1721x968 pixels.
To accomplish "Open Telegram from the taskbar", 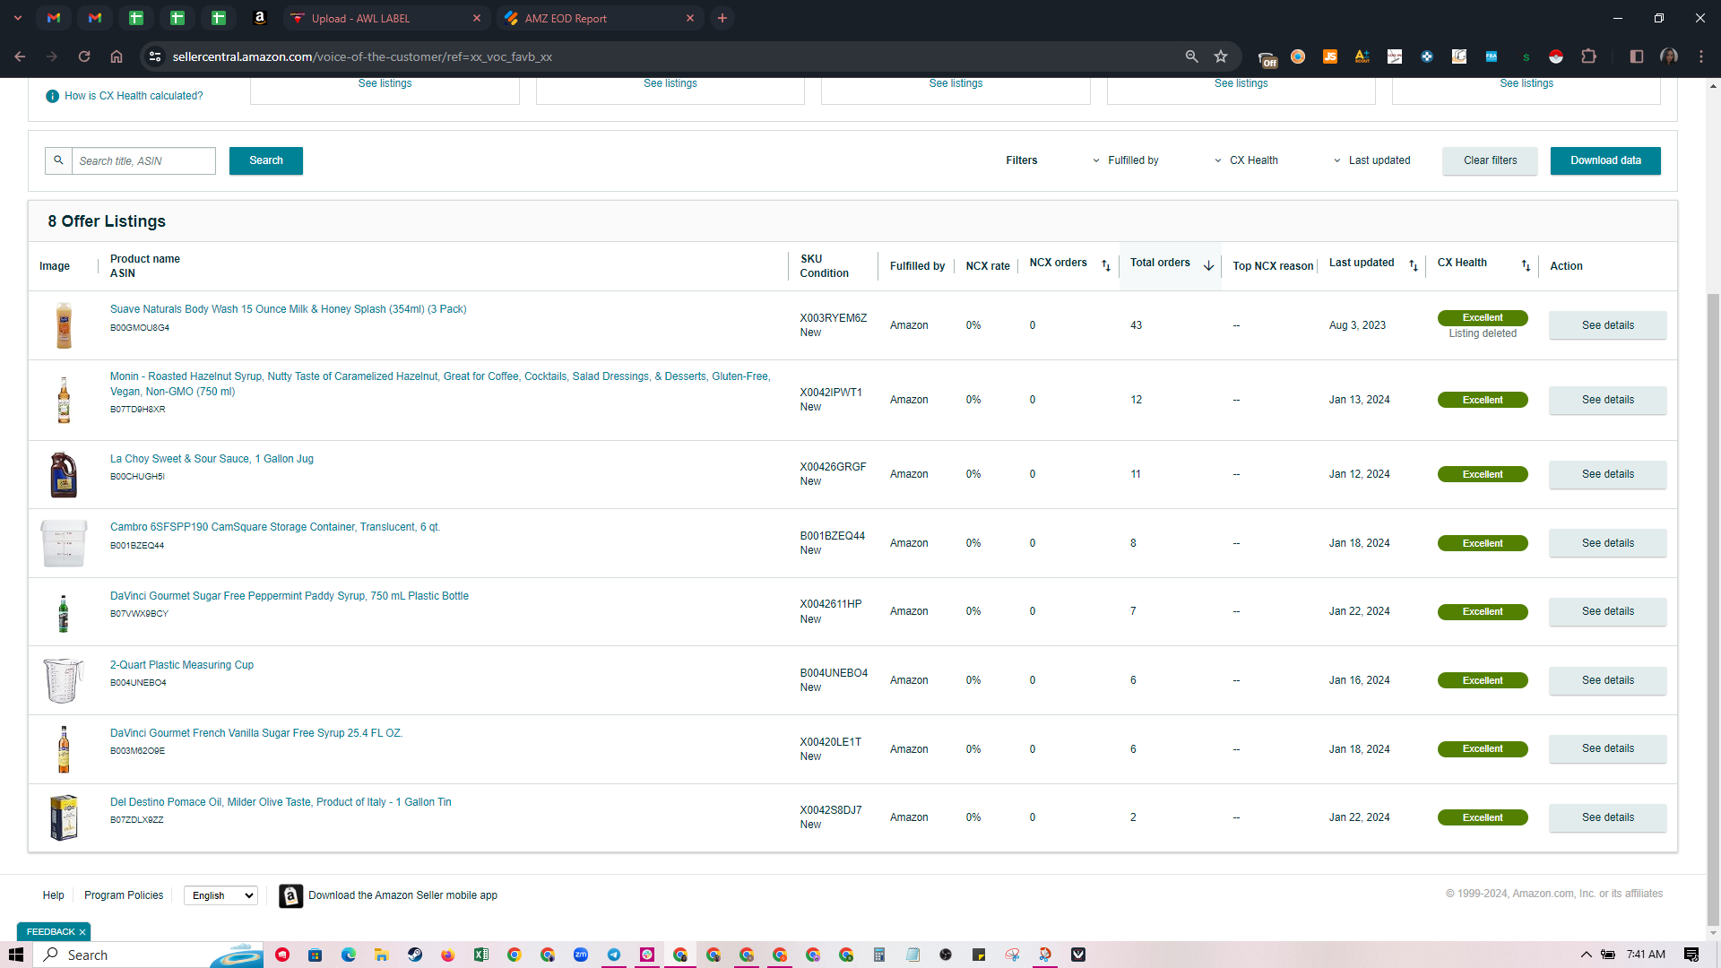I will 614,955.
